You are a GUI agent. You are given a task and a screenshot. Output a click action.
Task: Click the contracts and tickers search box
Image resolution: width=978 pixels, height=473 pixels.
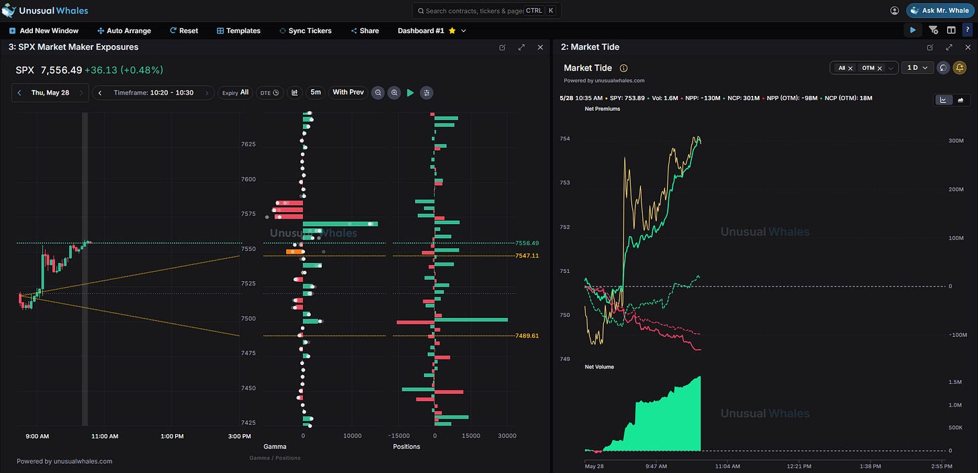tap(486, 11)
